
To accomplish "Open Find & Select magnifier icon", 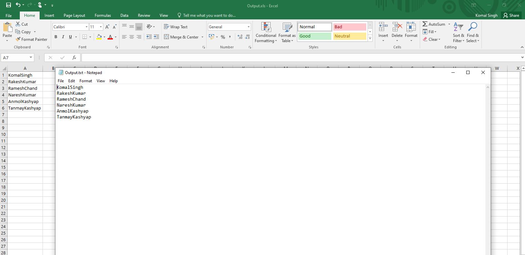I will [473, 28].
